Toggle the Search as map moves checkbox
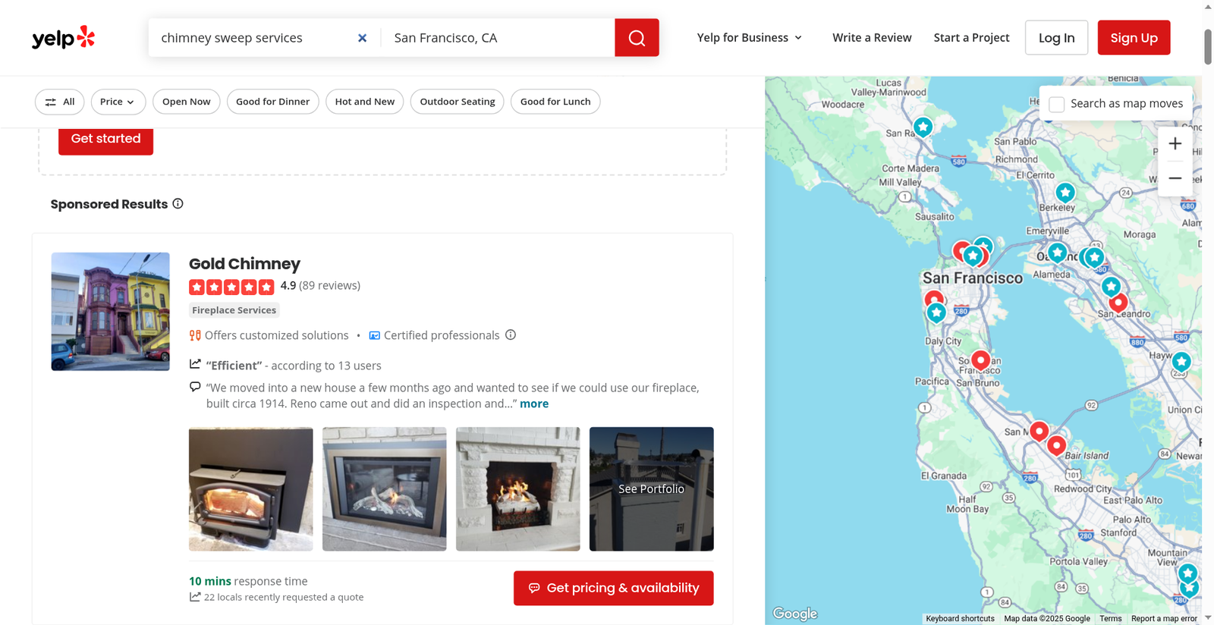 [x=1056, y=104]
